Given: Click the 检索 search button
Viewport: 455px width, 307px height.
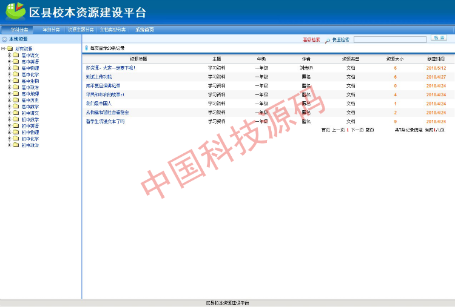Looking at the screenshot, I should pos(439,38).
